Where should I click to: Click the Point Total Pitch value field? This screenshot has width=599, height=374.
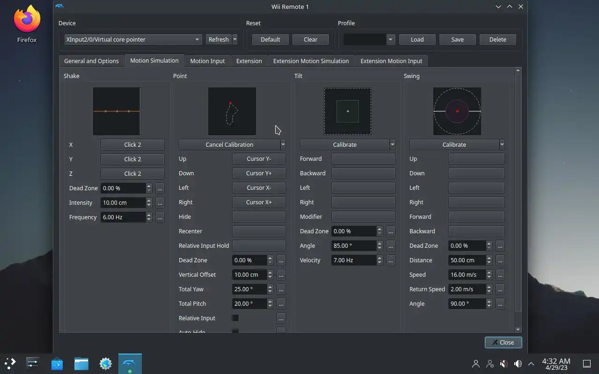tap(249, 303)
